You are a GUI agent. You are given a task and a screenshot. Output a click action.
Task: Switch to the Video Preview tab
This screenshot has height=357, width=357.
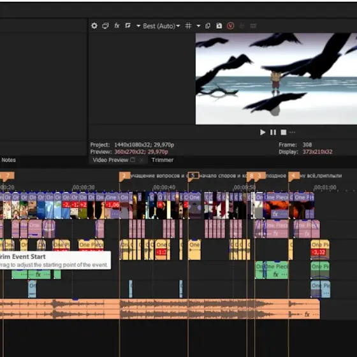(110, 160)
